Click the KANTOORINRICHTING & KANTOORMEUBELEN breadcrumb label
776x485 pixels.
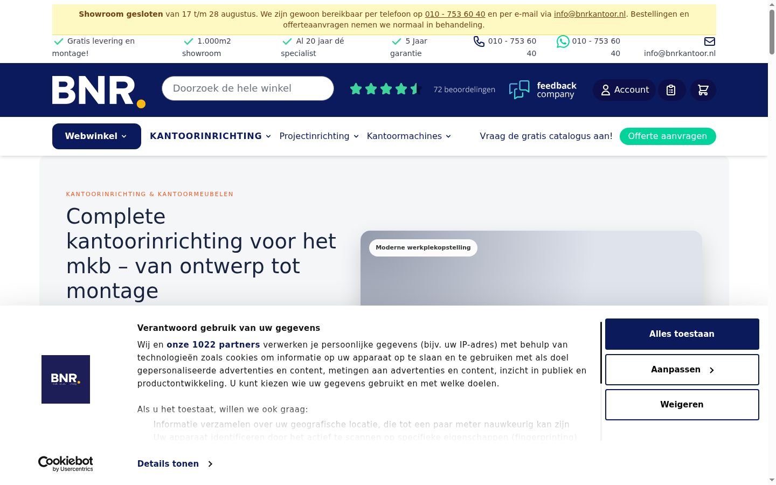click(150, 194)
